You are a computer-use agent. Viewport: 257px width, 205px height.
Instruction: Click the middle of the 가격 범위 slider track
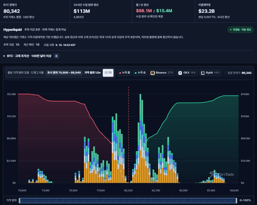[x=128, y=201]
